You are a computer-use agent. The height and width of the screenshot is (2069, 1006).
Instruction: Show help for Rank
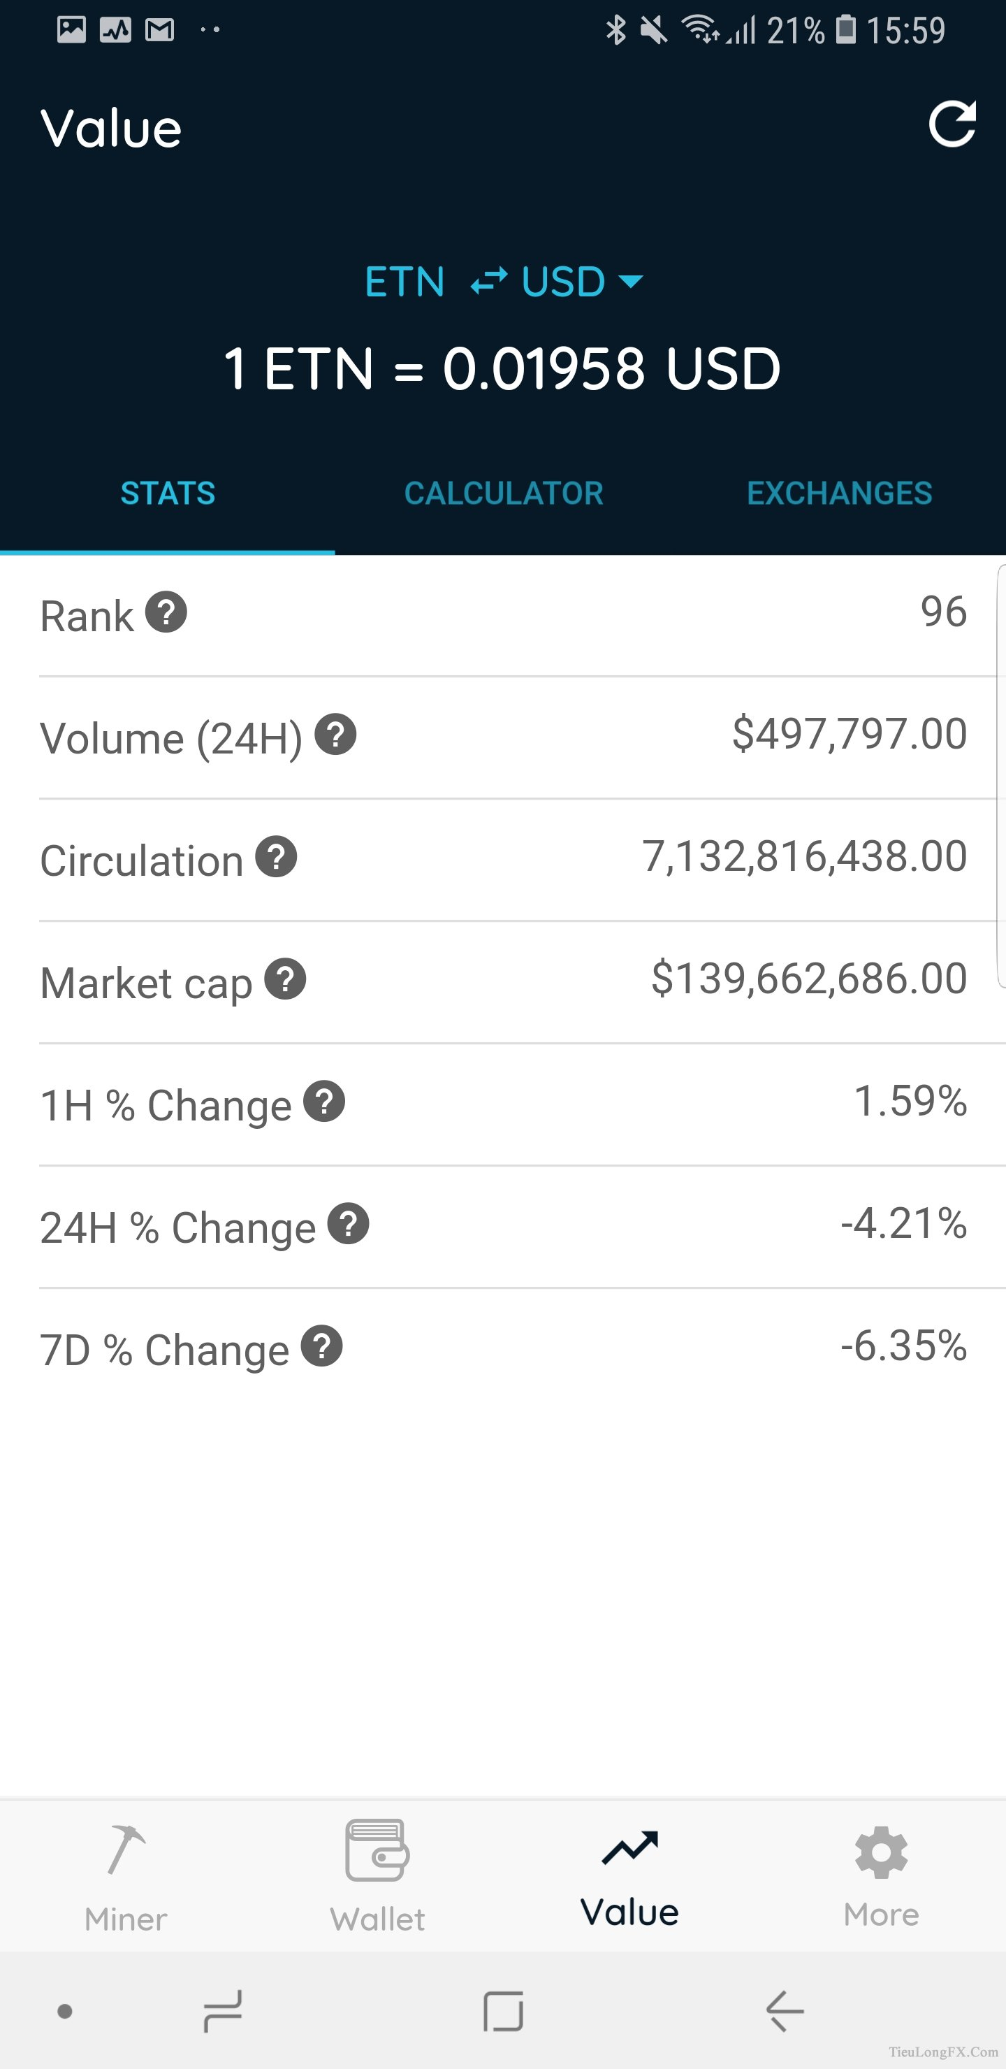[166, 613]
